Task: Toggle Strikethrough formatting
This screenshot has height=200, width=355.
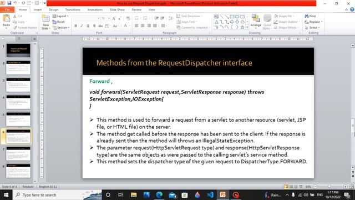Action: 100,26
